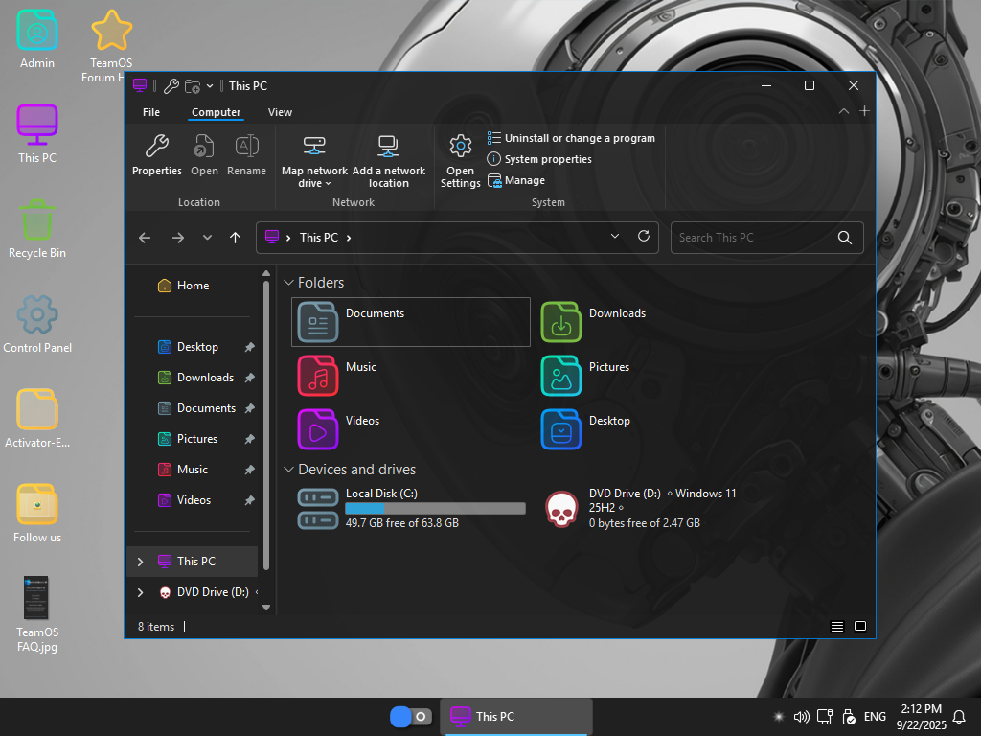
Task: Switch to details view in status bar
Action: 837,627
